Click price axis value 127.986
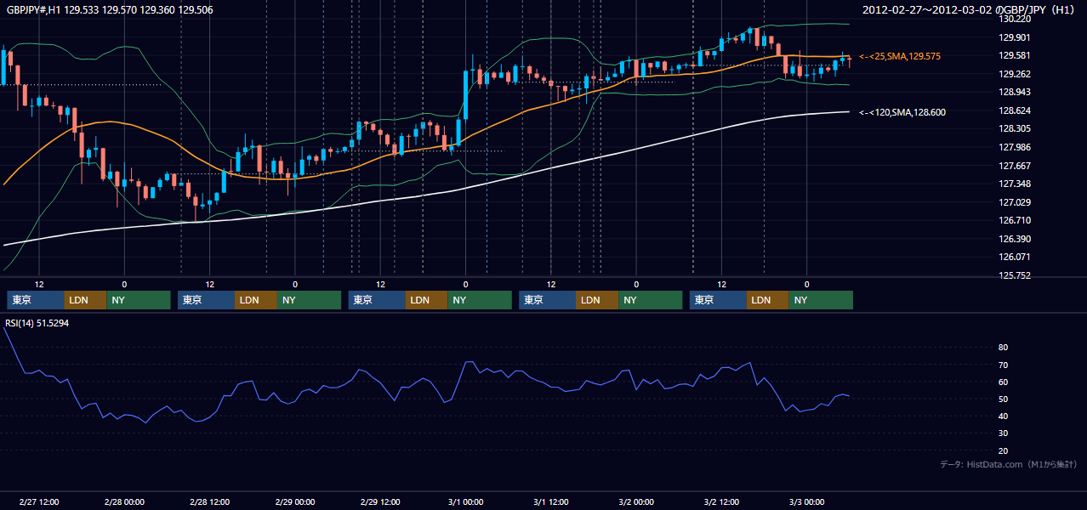 (1016, 147)
